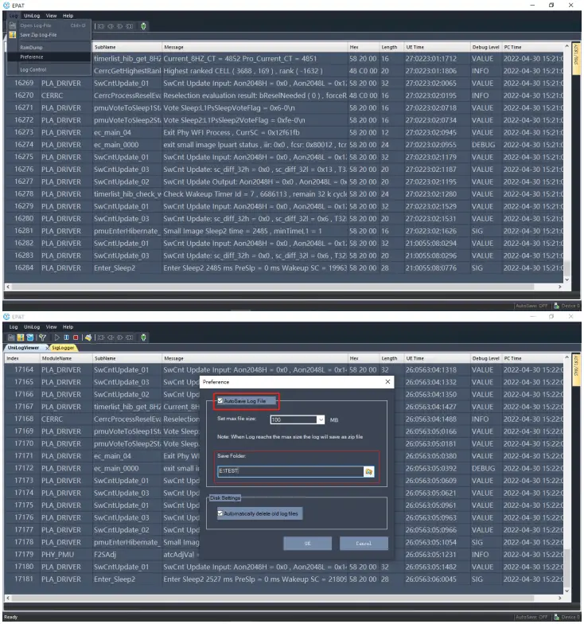The width and height of the screenshot is (584, 624).
Task: Close the UniLogViewer tab with its X
Action: pos(48,349)
